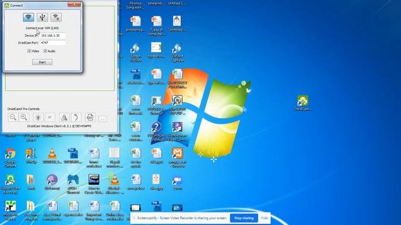The image size is (401, 225).
Task: Click the ellipsis more options button
Action: click(103, 119)
